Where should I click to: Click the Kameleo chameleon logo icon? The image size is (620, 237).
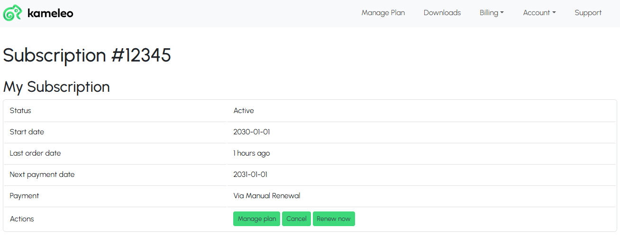[12, 13]
